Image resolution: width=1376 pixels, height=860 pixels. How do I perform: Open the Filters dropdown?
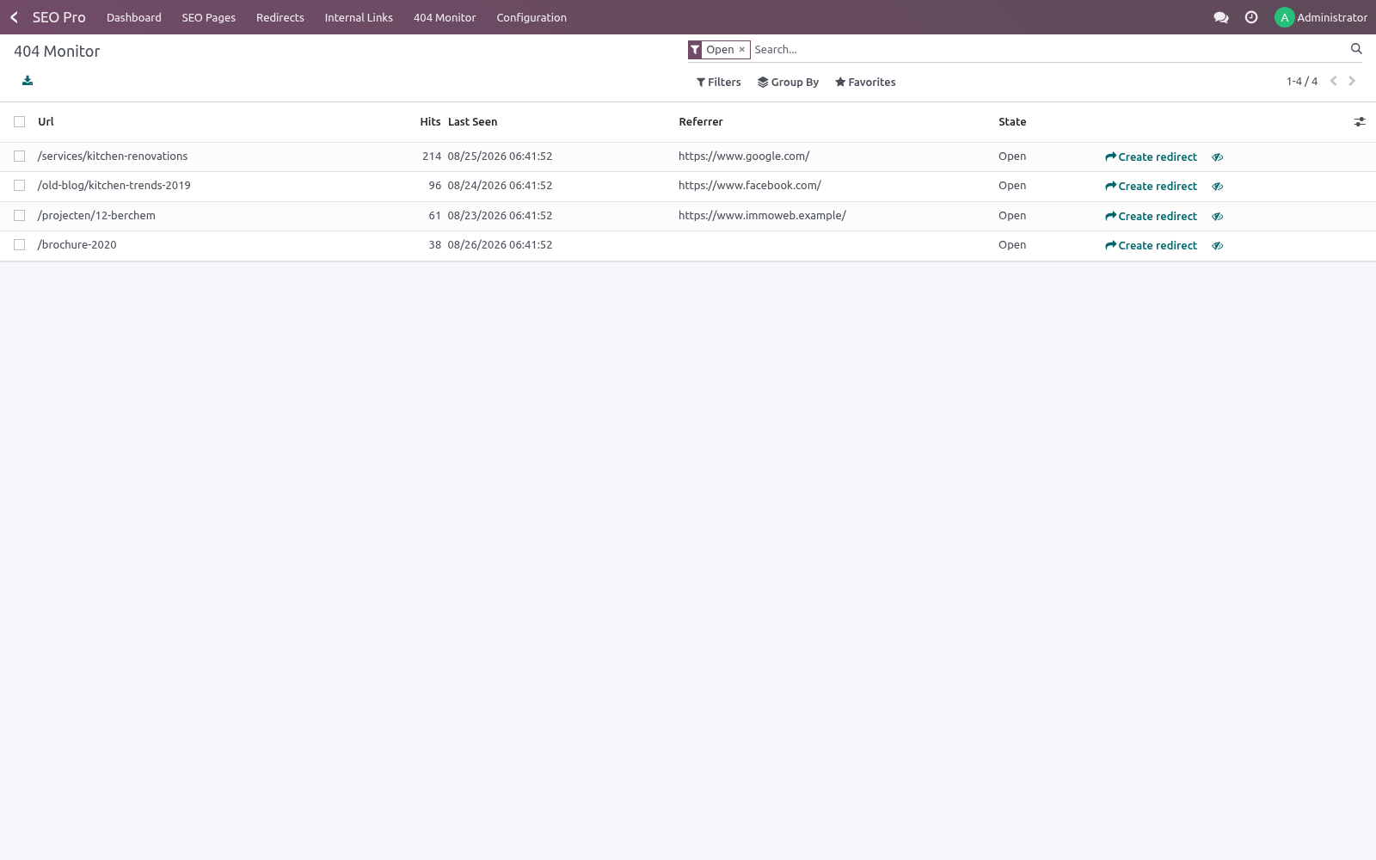(x=718, y=83)
